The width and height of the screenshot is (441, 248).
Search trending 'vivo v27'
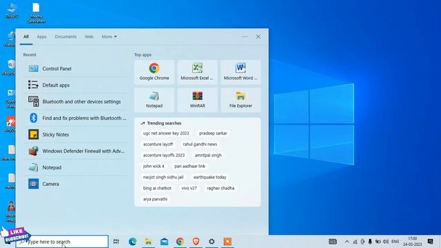pos(189,188)
